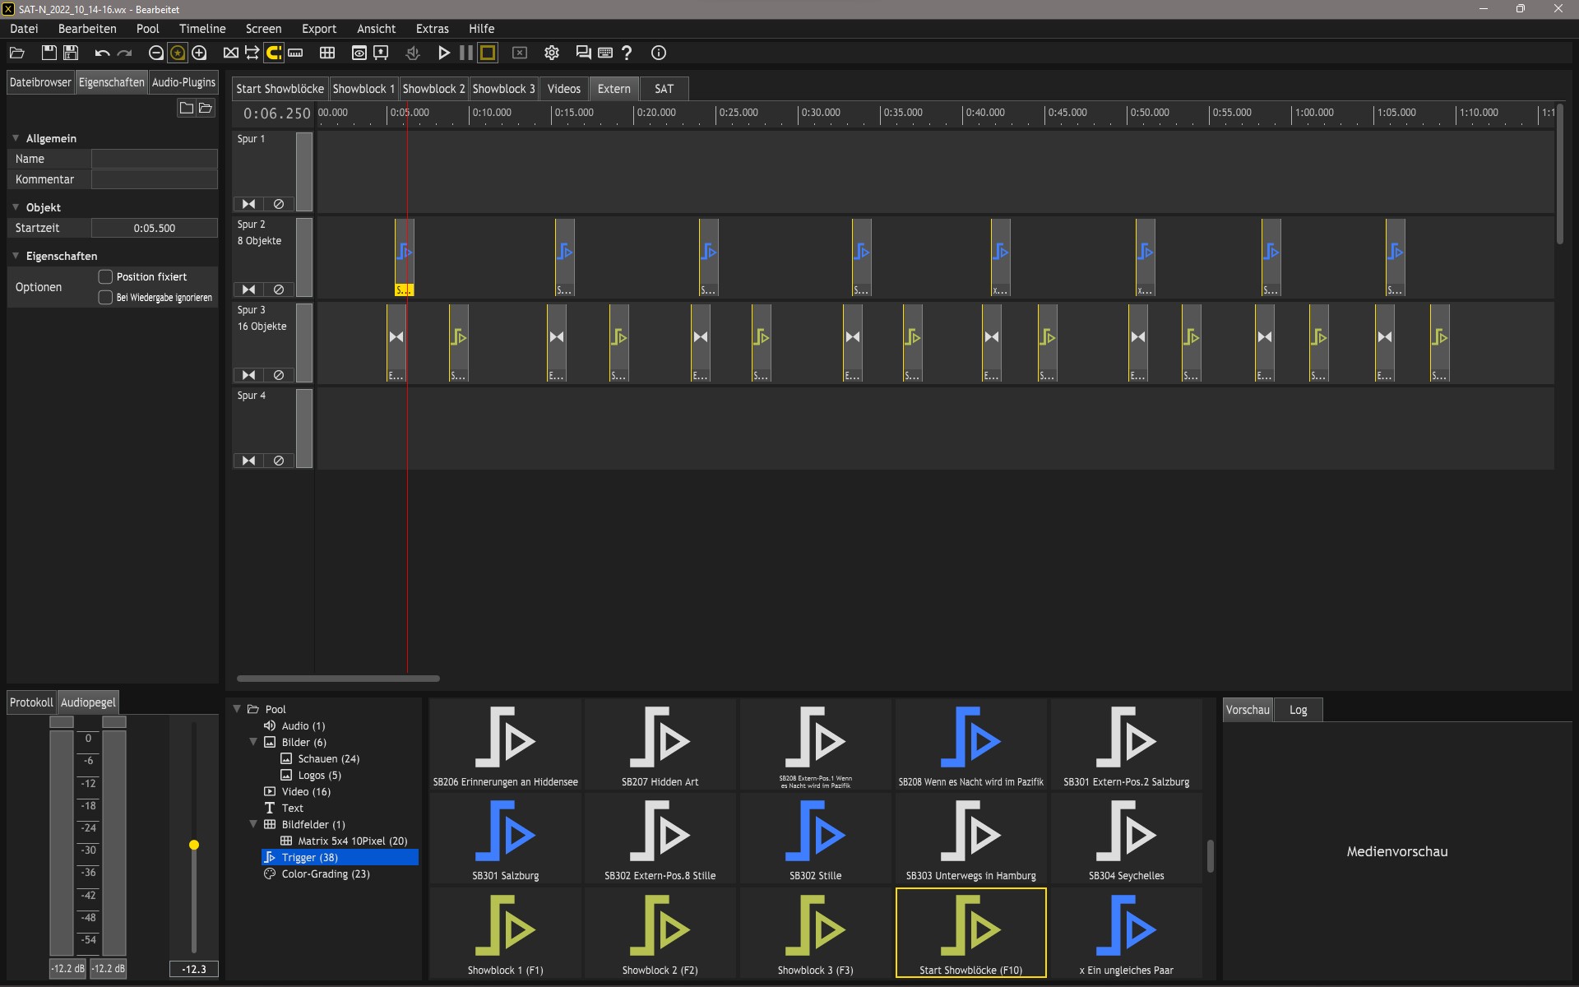Click the preview eye window icon

359,53
